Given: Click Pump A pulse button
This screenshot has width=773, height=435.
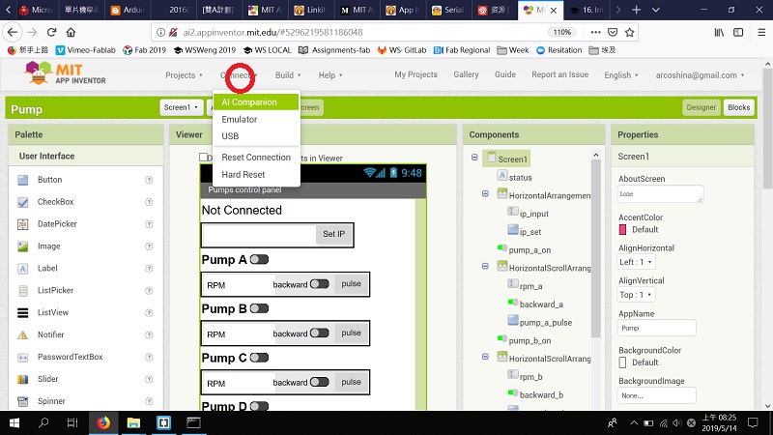Looking at the screenshot, I should 351,283.
